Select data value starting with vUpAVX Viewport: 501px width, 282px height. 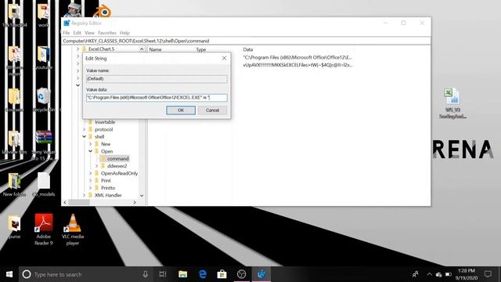click(297, 65)
